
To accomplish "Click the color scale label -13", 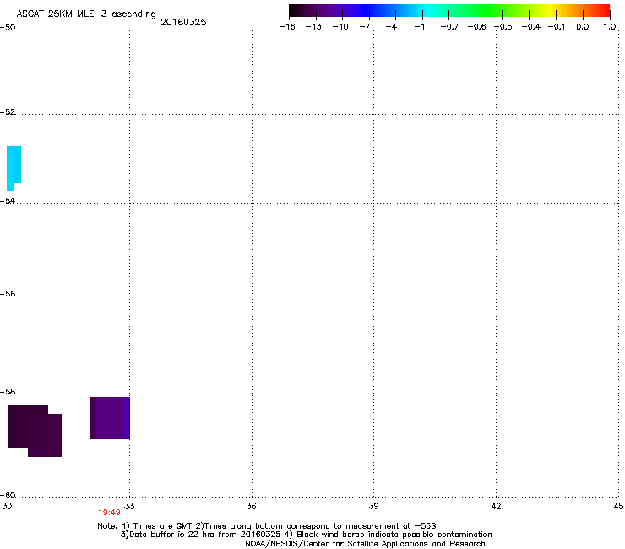I will click(313, 27).
